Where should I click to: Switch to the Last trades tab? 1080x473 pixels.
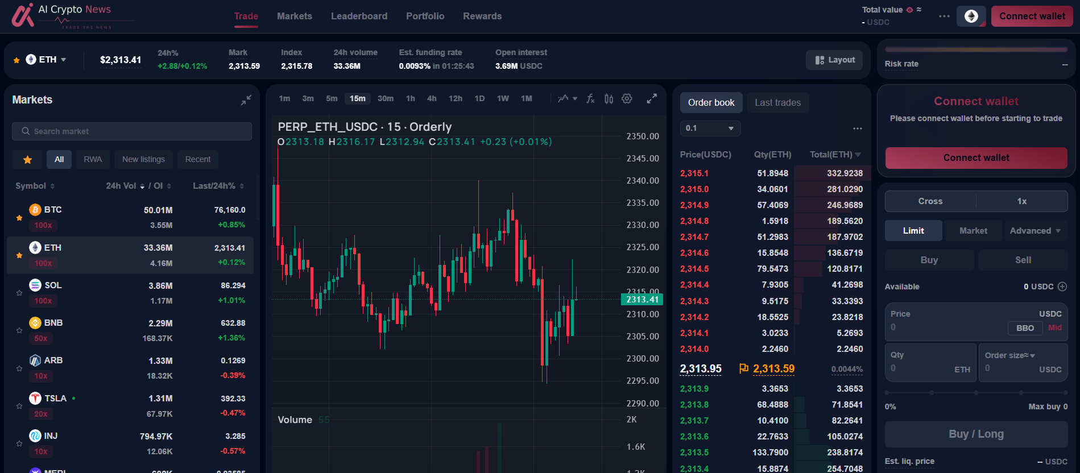click(x=777, y=103)
